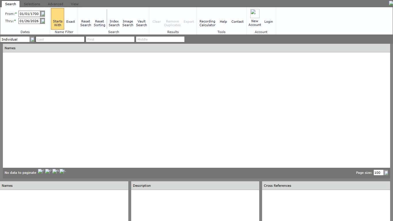Click the New Account icon

coord(255,14)
